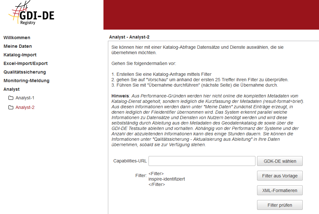Open Monitoring-Meldung page

(x=27, y=81)
